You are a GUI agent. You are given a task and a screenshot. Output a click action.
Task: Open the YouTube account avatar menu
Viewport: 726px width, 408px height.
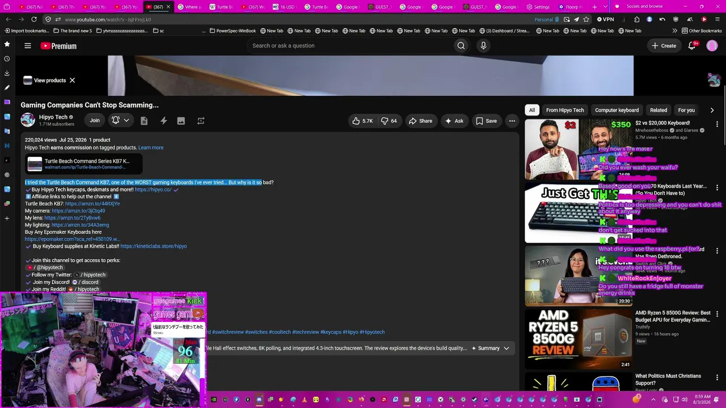click(x=712, y=46)
